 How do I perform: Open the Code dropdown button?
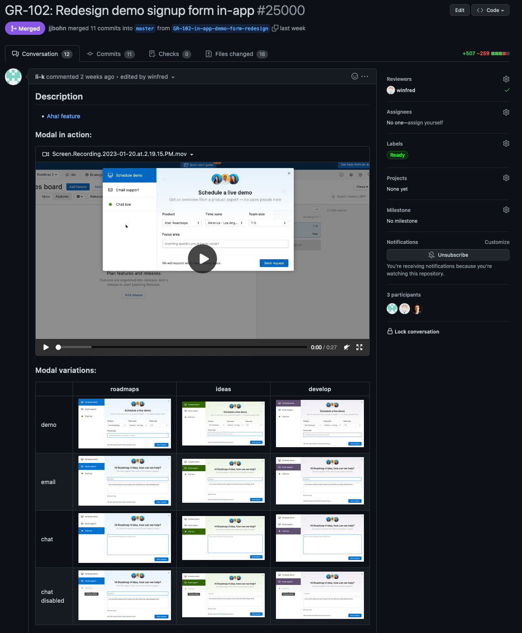point(490,10)
